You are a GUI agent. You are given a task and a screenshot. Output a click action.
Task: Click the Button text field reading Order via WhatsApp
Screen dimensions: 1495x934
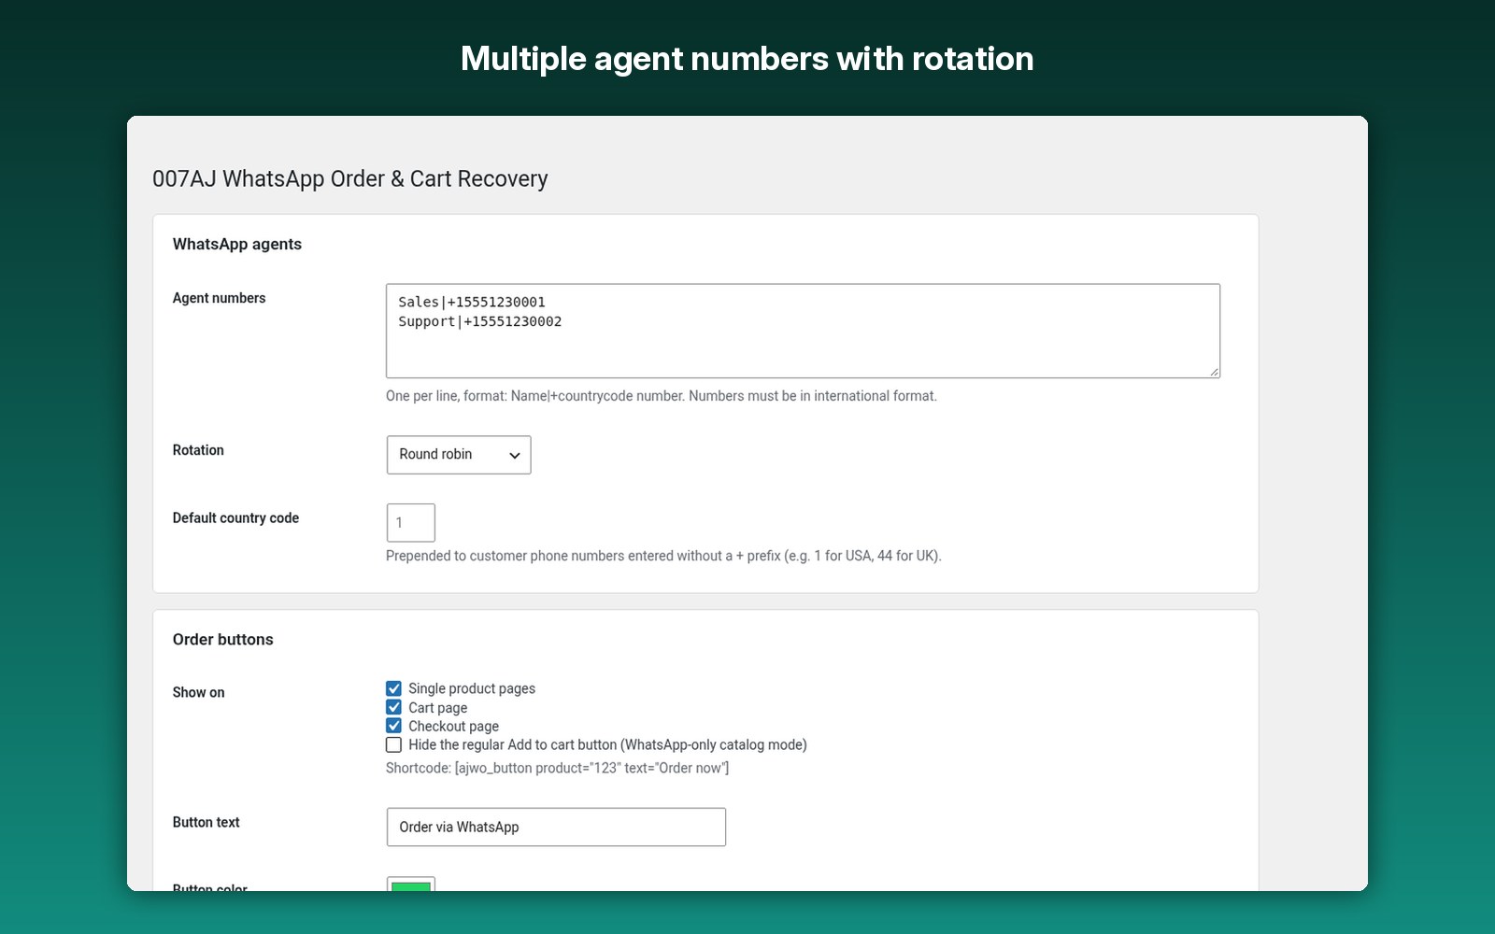click(x=556, y=828)
